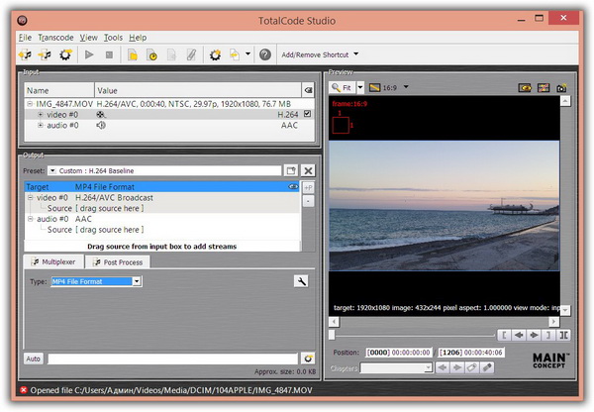Click the mark-in bracket button under preview
Screen dimensions: 594x412
(504, 336)
